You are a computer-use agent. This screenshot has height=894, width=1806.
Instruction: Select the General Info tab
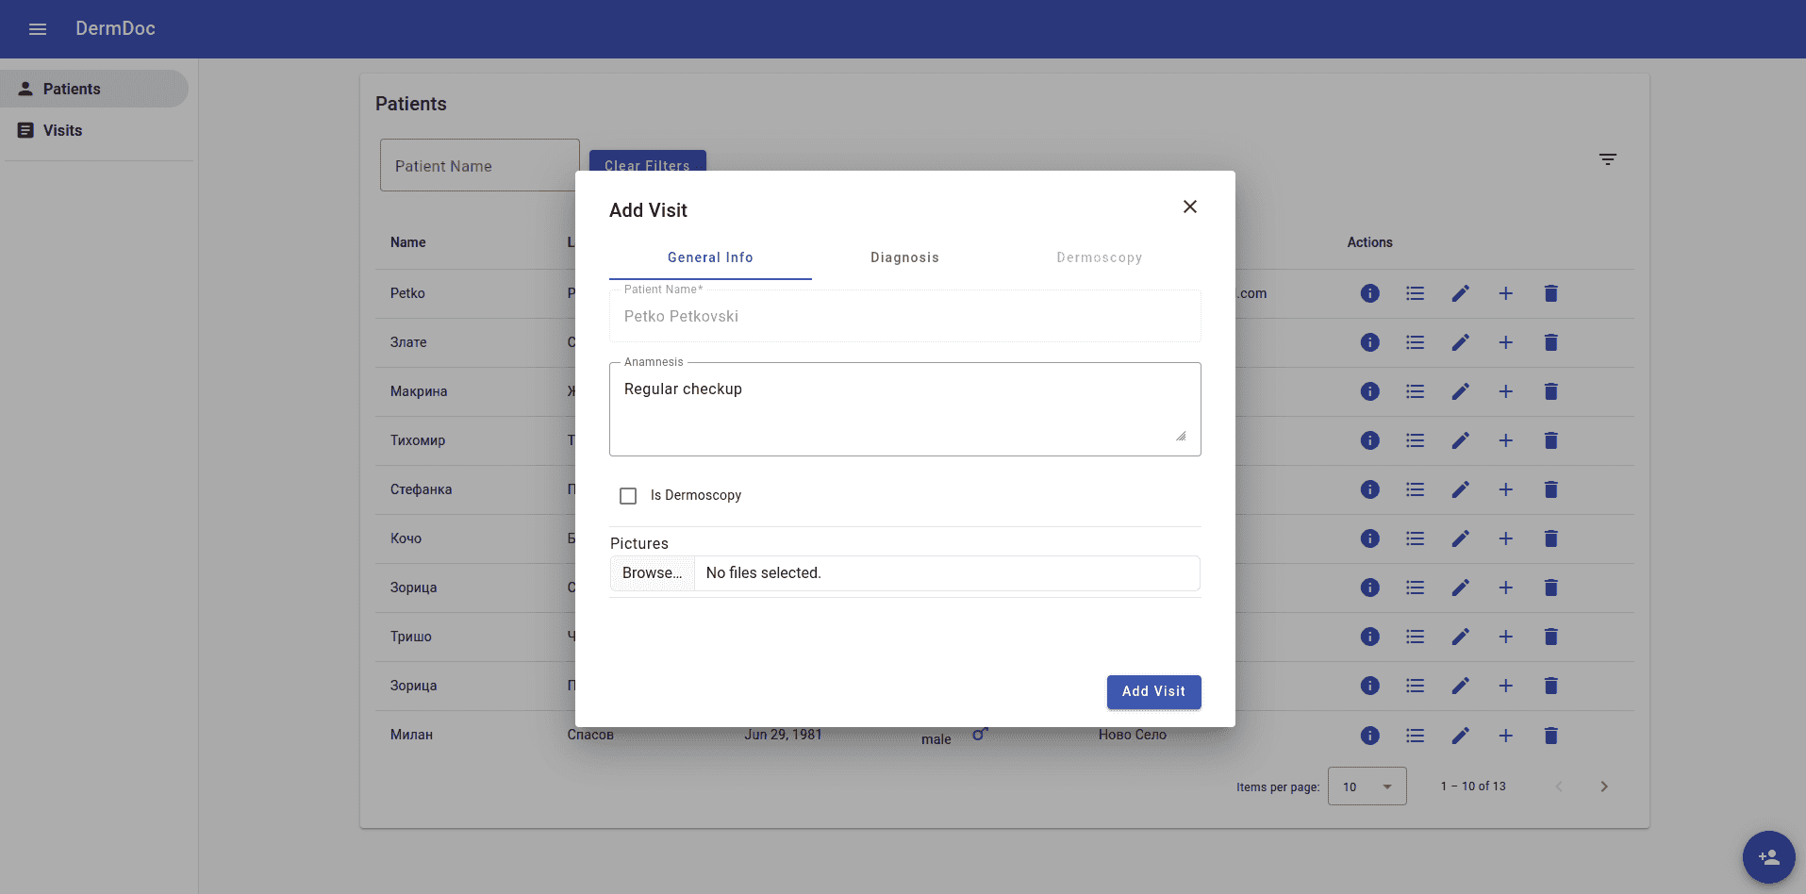pyautogui.click(x=710, y=257)
